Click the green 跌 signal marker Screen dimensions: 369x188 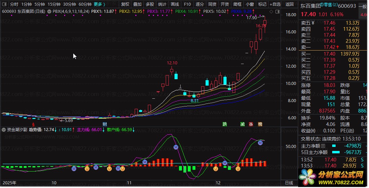click(x=225, y=124)
